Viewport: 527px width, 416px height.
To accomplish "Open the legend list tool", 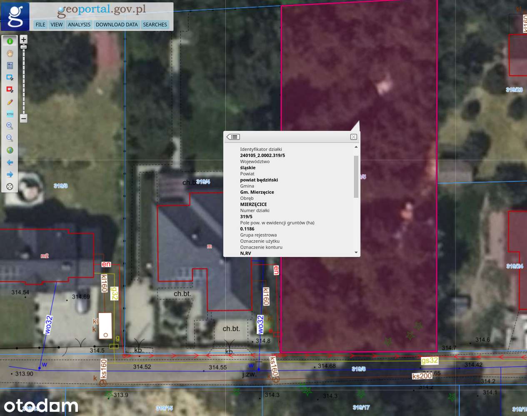I will coord(10,65).
